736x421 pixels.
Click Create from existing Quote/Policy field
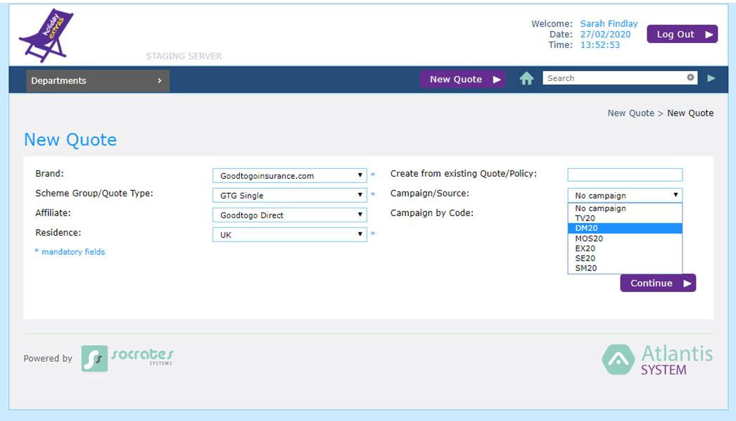pyautogui.click(x=624, y=175)
